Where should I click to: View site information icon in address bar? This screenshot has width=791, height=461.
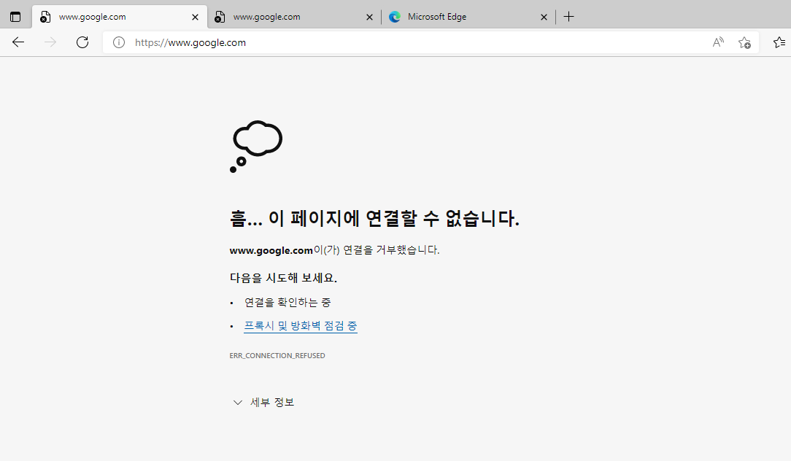(x=119, y=42)
